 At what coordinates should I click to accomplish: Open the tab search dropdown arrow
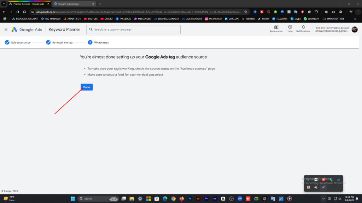4,4
